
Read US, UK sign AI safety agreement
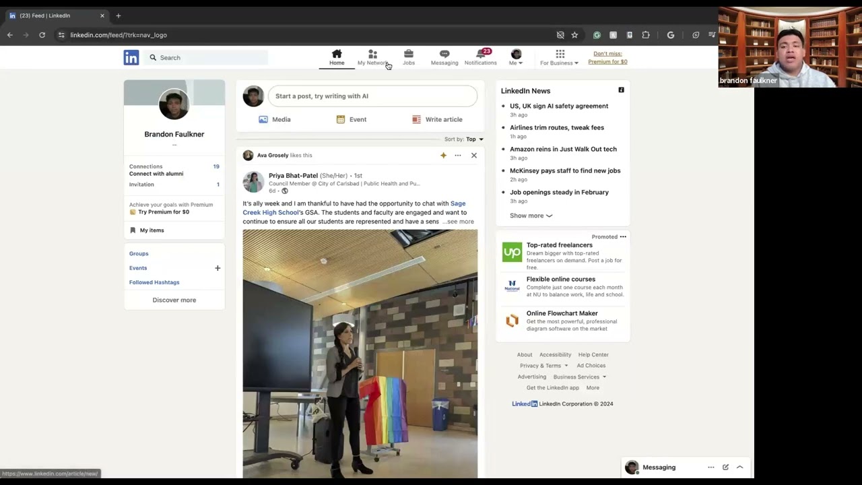click(559, 106)
